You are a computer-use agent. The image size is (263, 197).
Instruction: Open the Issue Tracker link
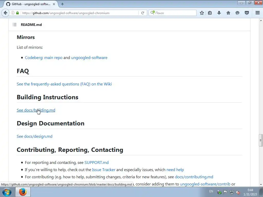pyautogui.click(x=104, y=170)
